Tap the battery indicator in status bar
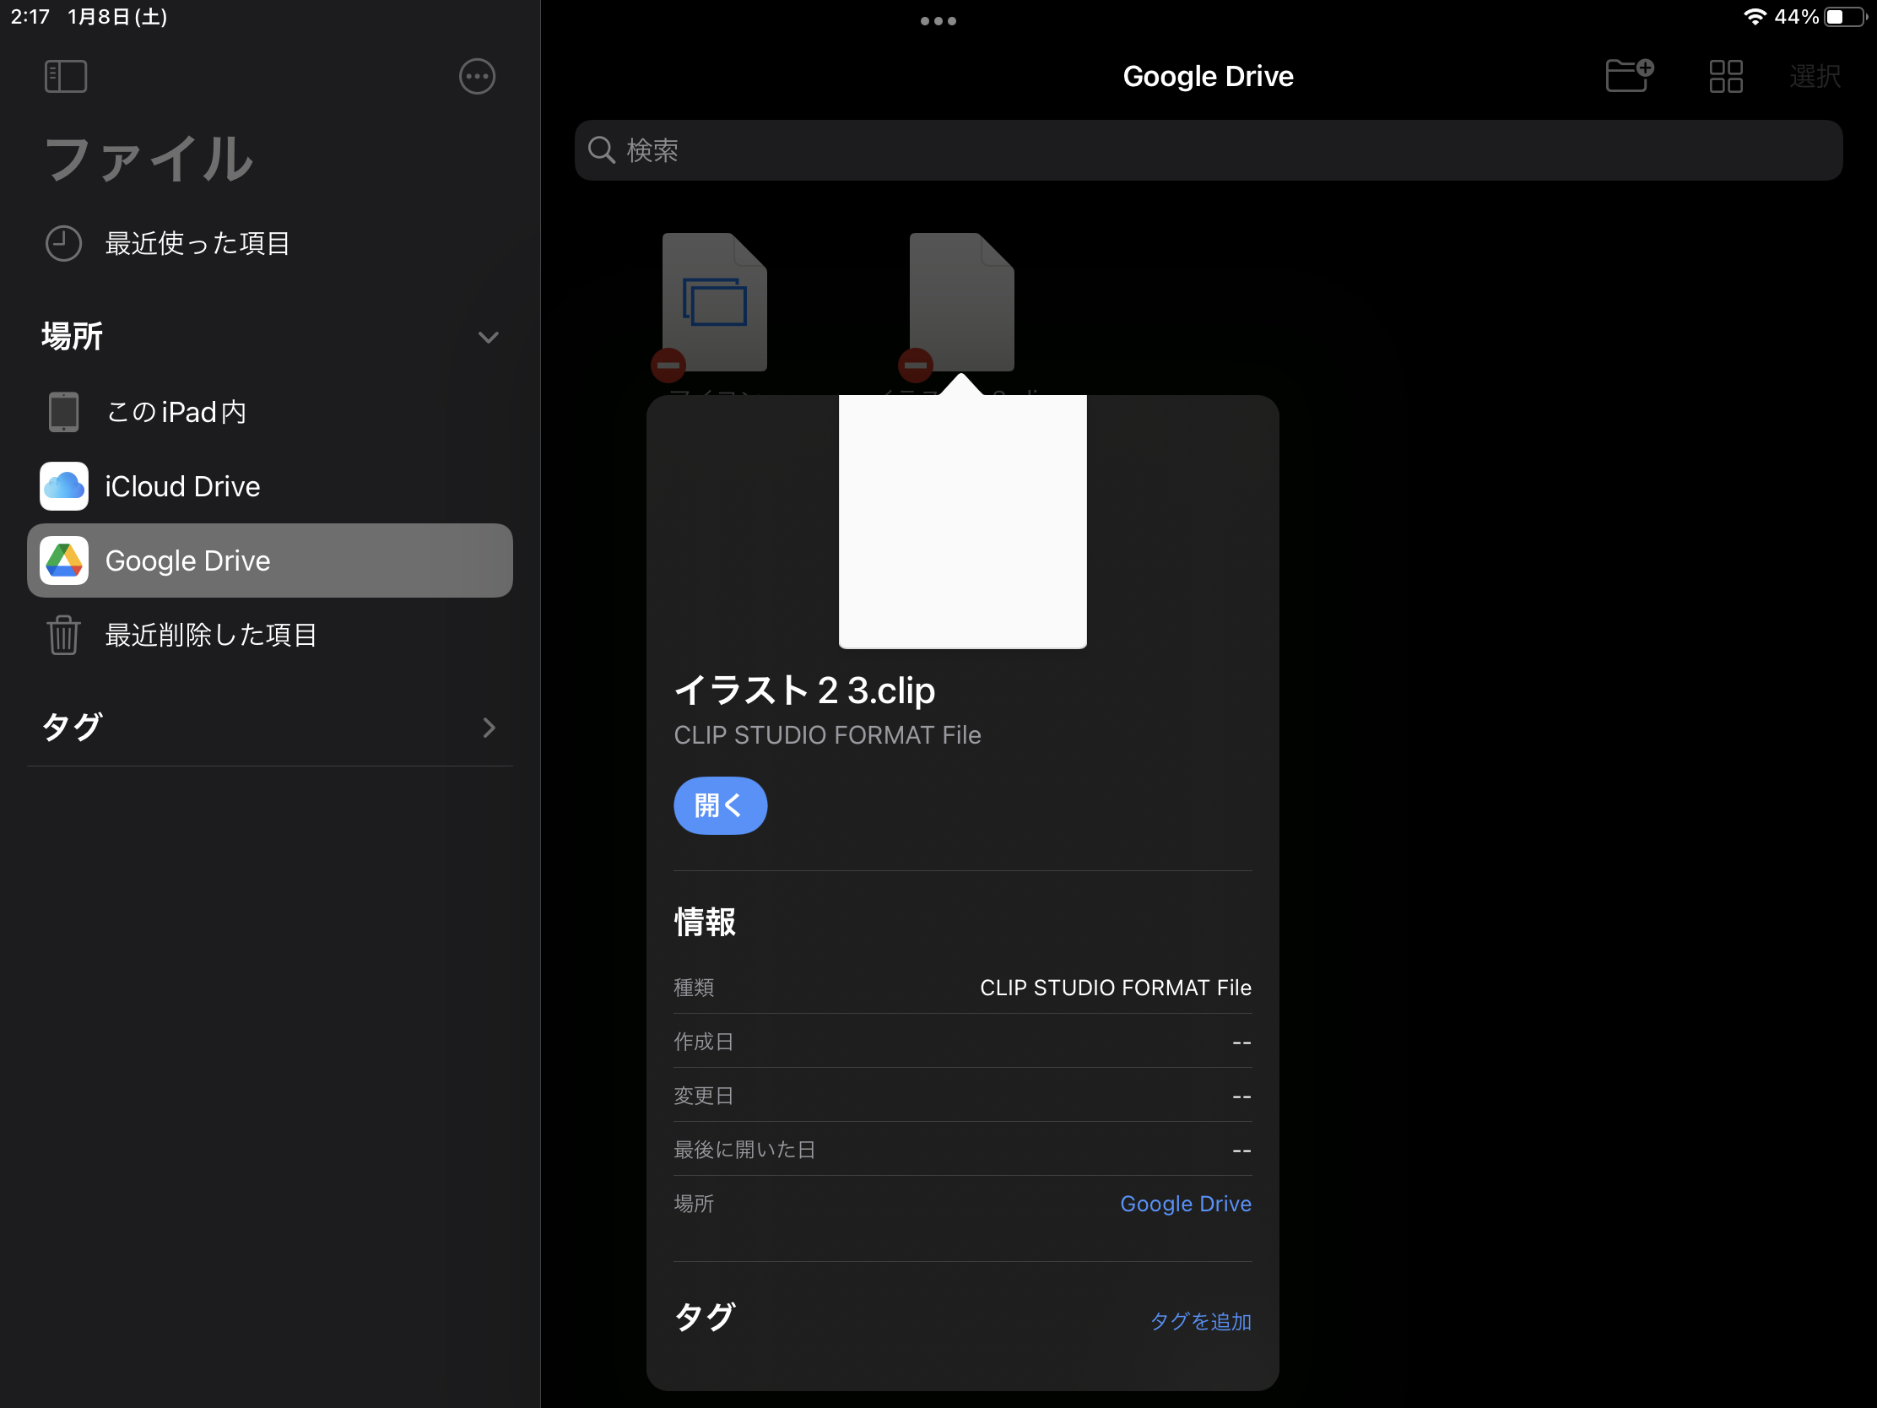This screenshot has width=1877, height=1408. click(1844, 17)
